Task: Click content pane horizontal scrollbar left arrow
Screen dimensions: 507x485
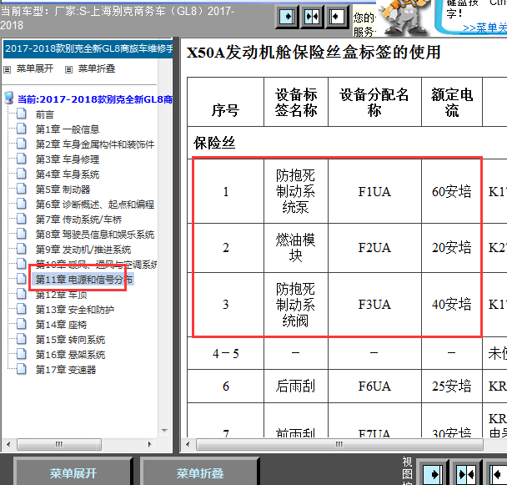Action: [x=188, y=444]
